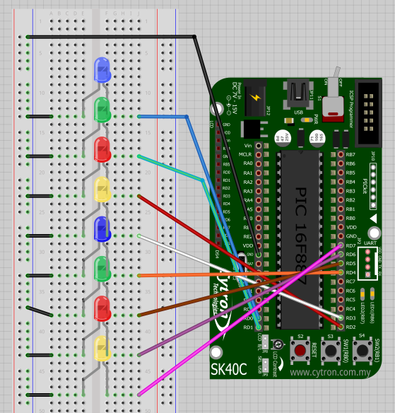This screenshot has width=395, height=413.
Task: Select the red LED beside the teal wire
Action: [102, 149]
